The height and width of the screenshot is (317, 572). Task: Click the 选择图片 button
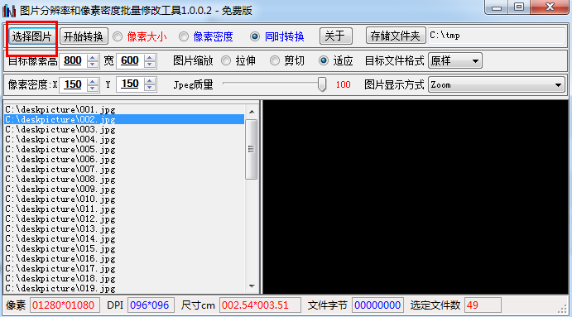31,36
